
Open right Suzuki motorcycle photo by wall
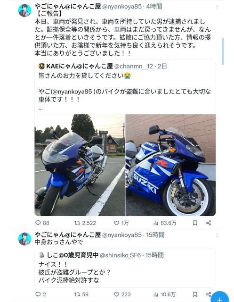coord(170,165)
